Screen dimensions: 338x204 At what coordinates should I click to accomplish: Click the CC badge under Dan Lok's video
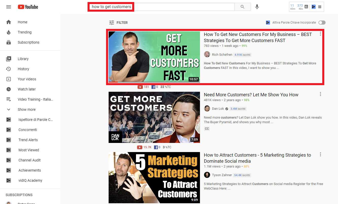point(207,129)
